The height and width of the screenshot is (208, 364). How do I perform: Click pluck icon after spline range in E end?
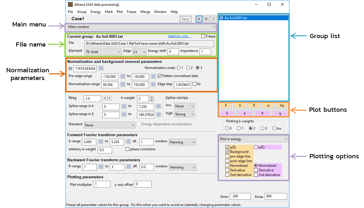(x=158, y=114)
